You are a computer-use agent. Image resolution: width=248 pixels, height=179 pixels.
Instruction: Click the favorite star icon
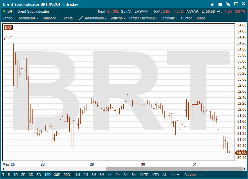pos(212,4)
